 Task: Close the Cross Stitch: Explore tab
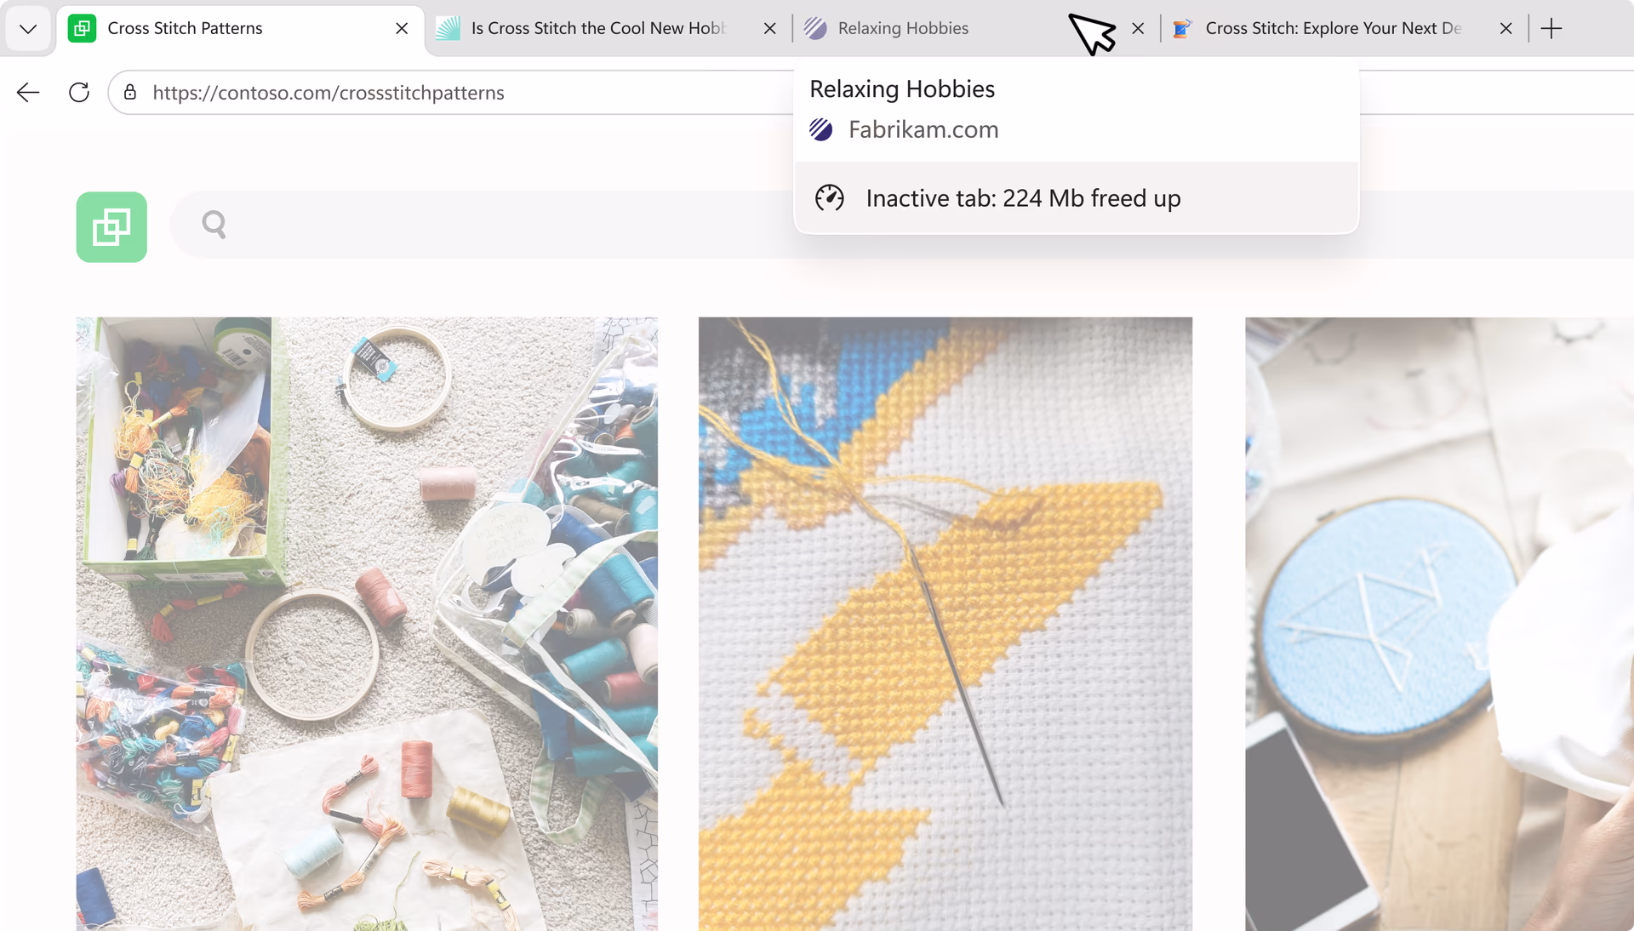coord(1505,28)
